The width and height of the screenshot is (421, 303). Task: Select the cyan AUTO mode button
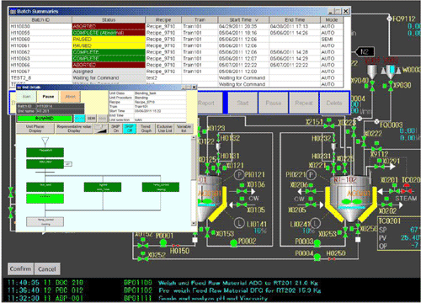[80, 119]
